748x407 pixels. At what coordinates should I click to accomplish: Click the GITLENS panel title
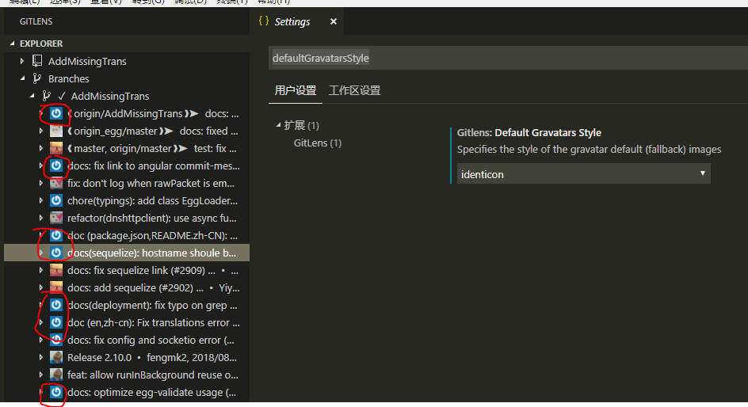pyautogui.click(x=36, y=21)
